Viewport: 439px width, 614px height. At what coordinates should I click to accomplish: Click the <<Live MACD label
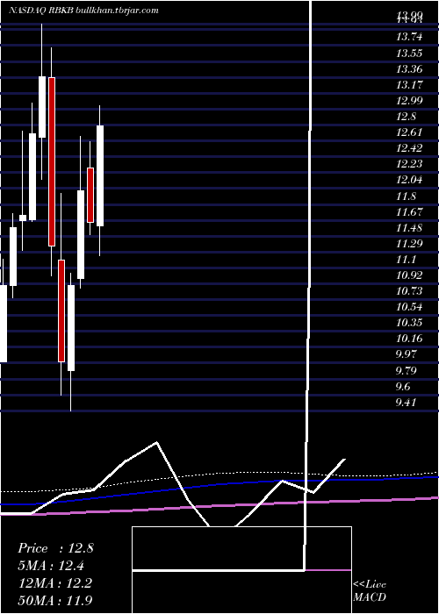click(x=370, y=590)
